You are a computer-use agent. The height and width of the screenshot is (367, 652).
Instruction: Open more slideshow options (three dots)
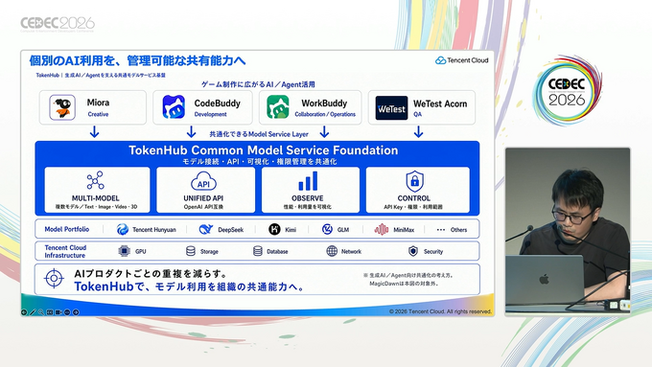coord(67,312)
